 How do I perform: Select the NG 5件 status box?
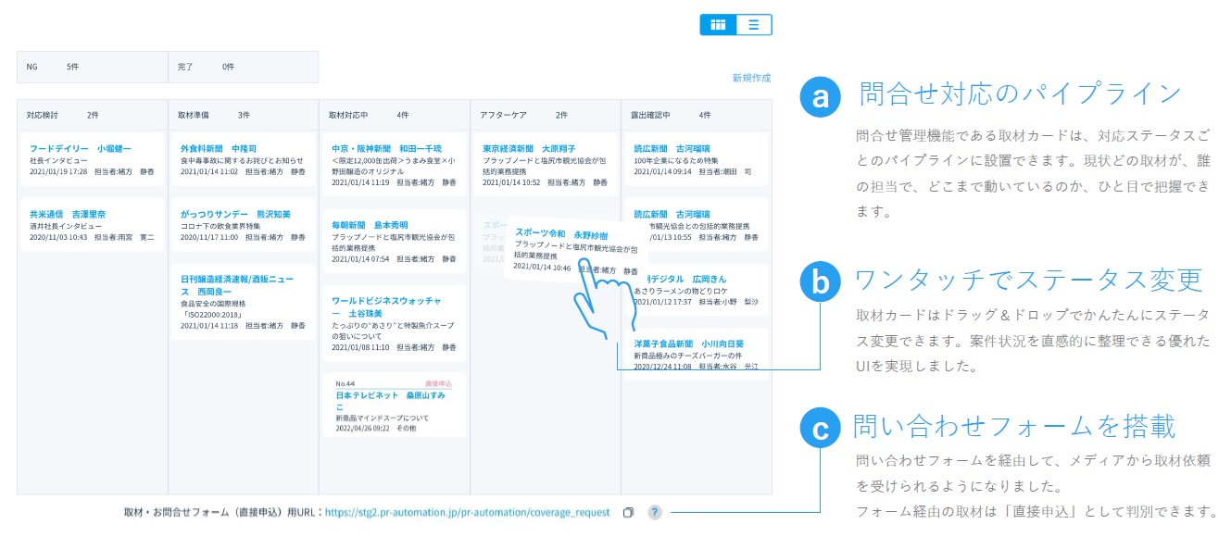pos(92,68)
